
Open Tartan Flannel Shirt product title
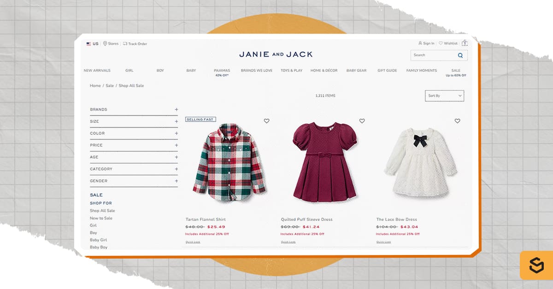[x=206, y=220]
